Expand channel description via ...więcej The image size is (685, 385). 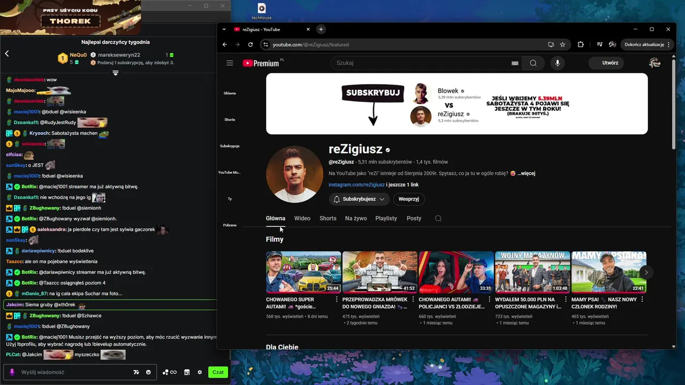coord(526,173)
